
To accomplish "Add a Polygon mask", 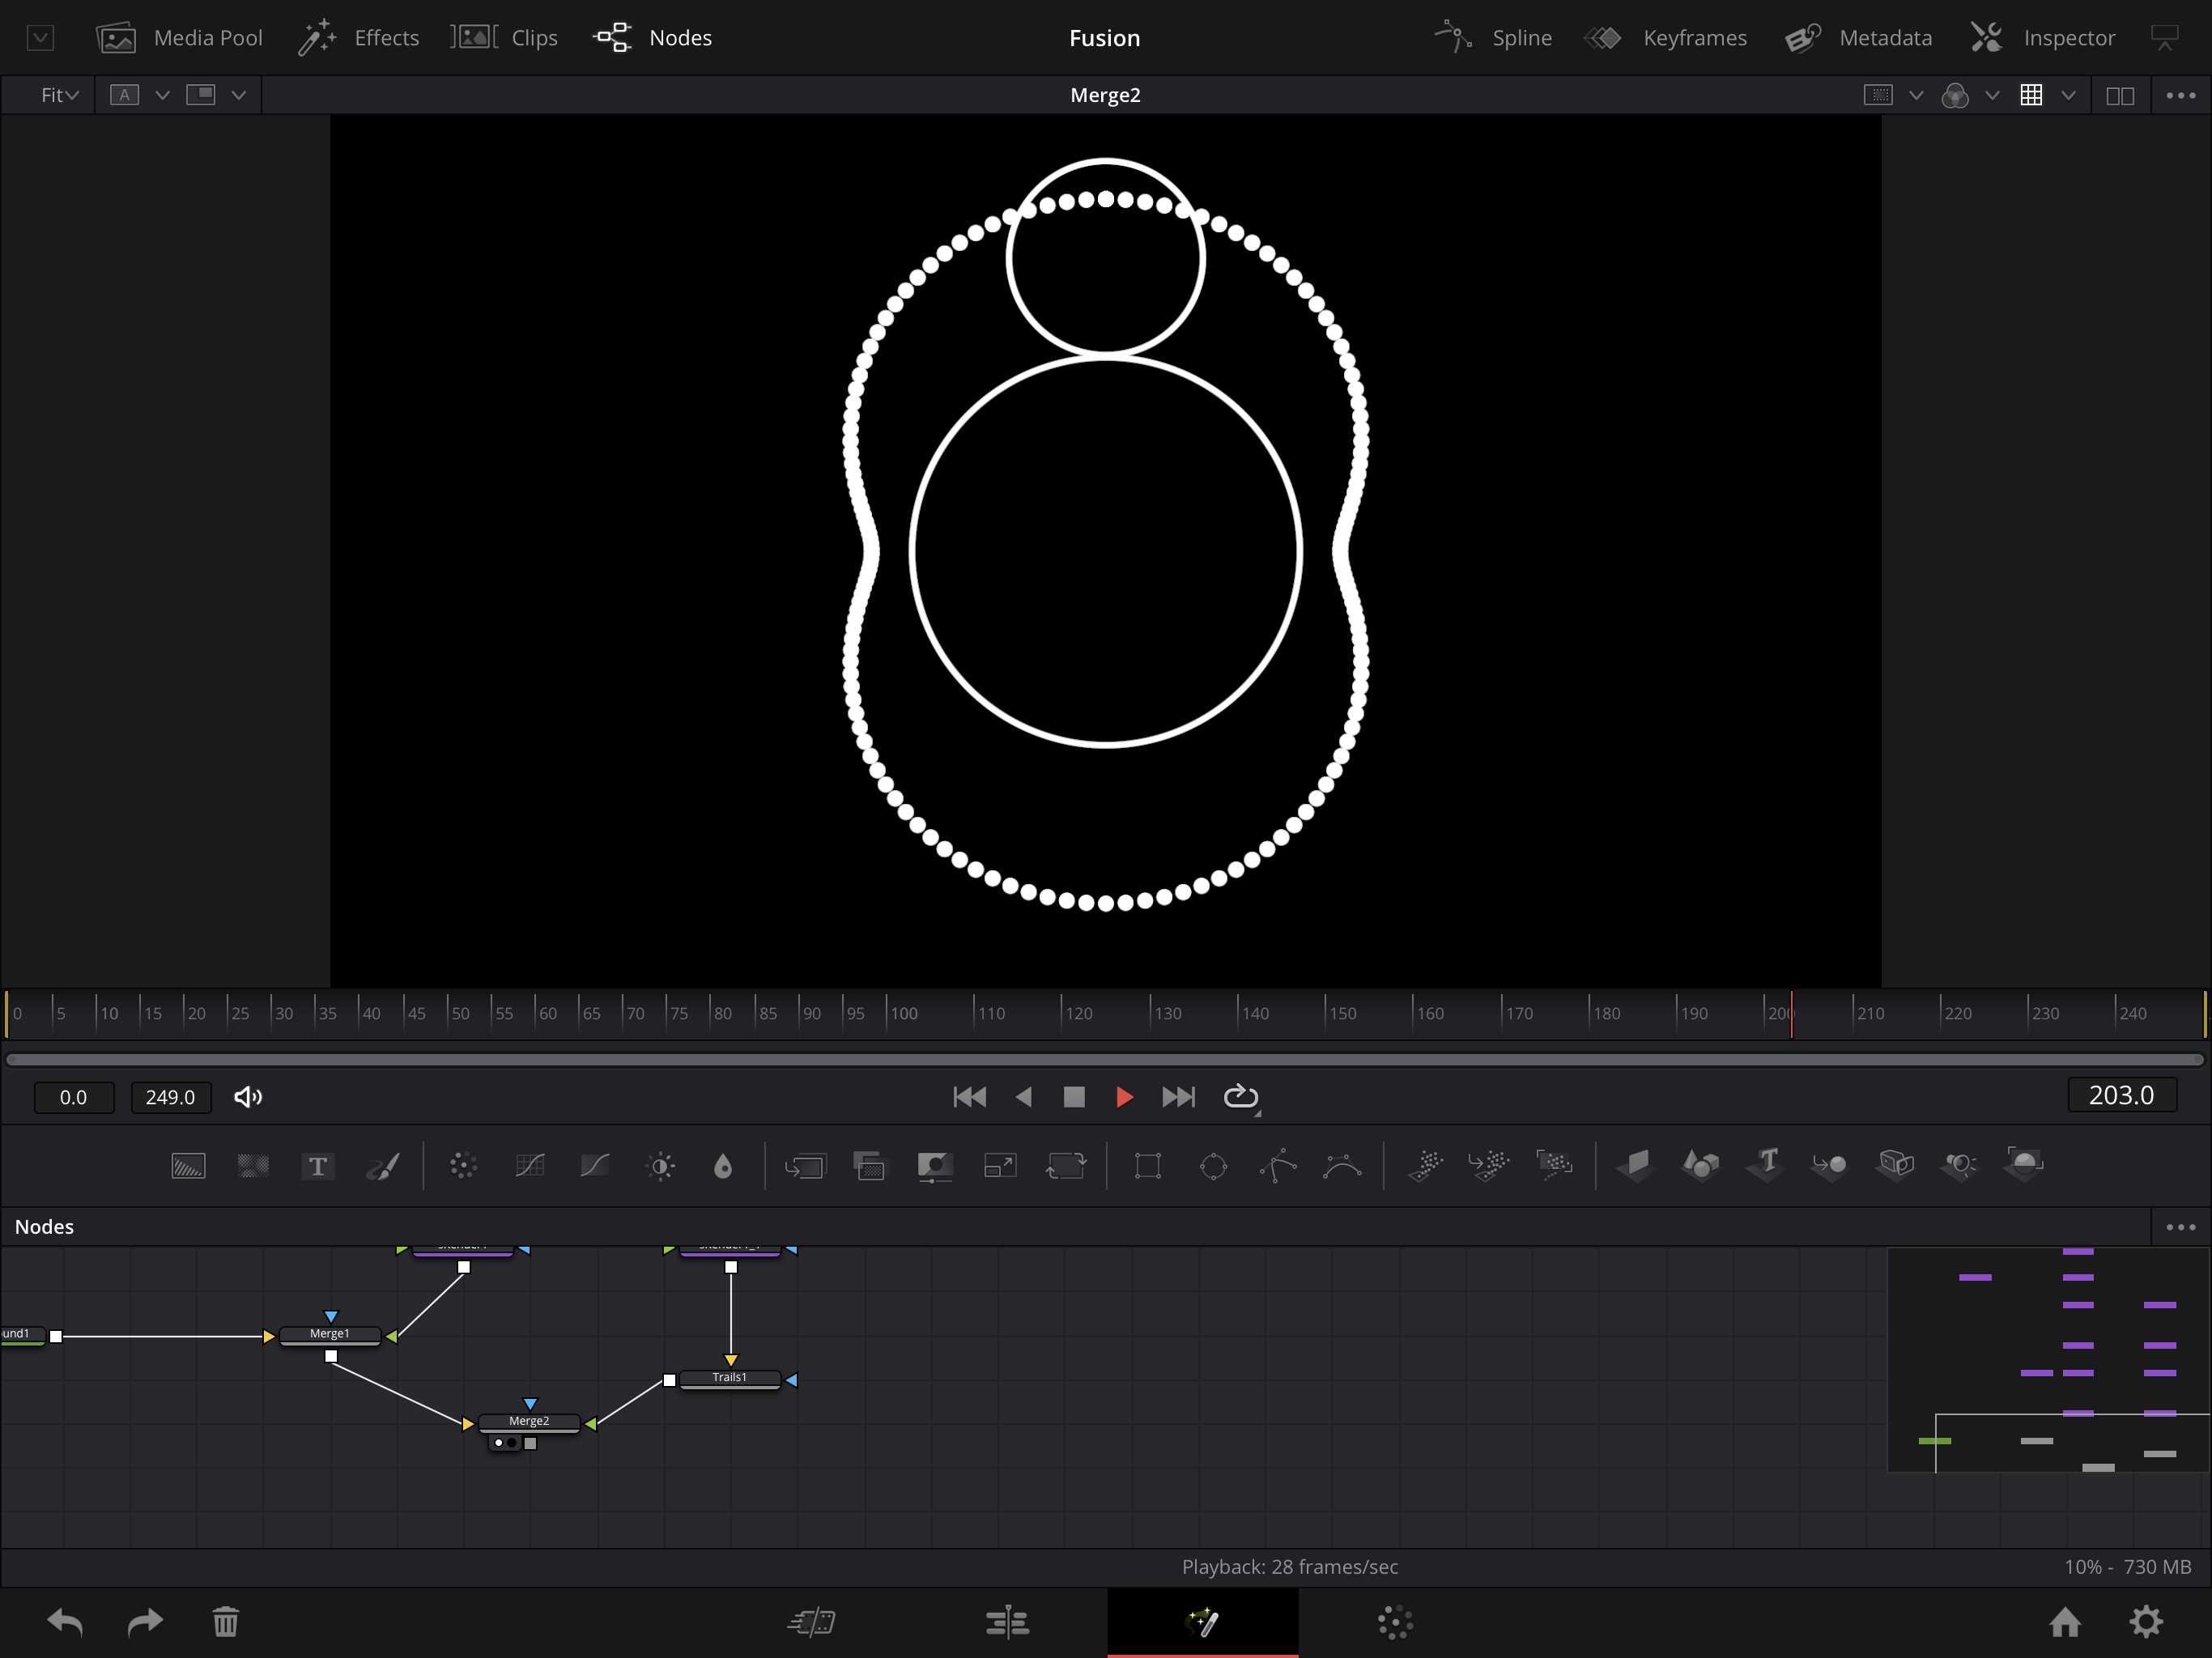I will (x=1278, y=1166).
